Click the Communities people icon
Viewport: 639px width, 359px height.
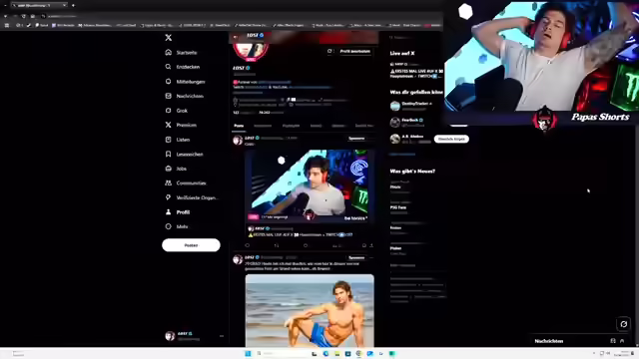click(169, 183)
